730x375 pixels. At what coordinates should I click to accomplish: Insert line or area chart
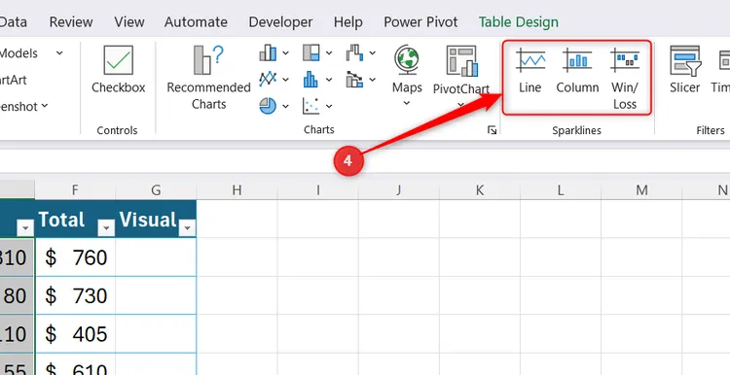[x=268, y=79]
